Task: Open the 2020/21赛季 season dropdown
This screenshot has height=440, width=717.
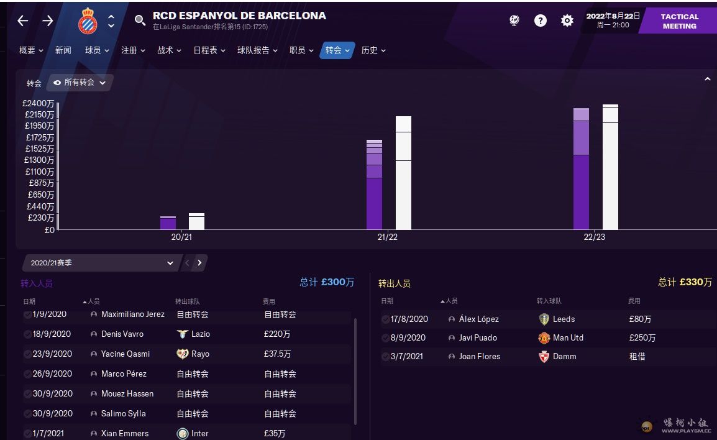Action: 101,262
